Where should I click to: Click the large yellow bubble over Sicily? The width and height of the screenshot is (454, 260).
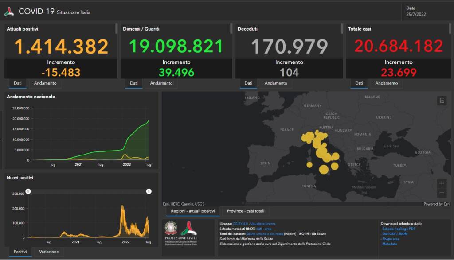click(x=324, y=169)
